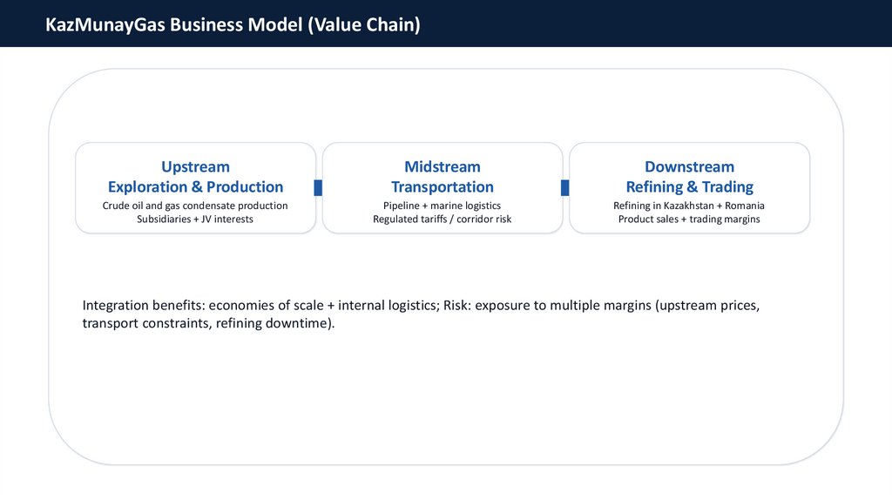Click the Pipeline + marine logistics line
The width and height of the screenshot is (892, 500).
pyautogui.click(x=442, y=206)
